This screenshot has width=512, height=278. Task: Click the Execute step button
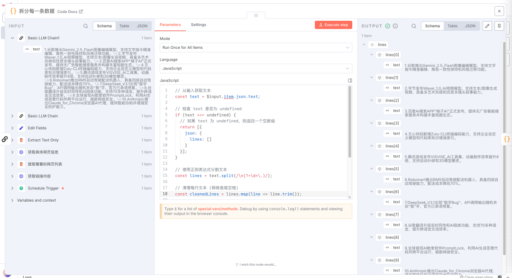[x=333, y=25]
